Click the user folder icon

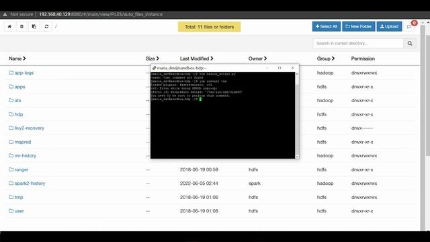coord(11,211)
